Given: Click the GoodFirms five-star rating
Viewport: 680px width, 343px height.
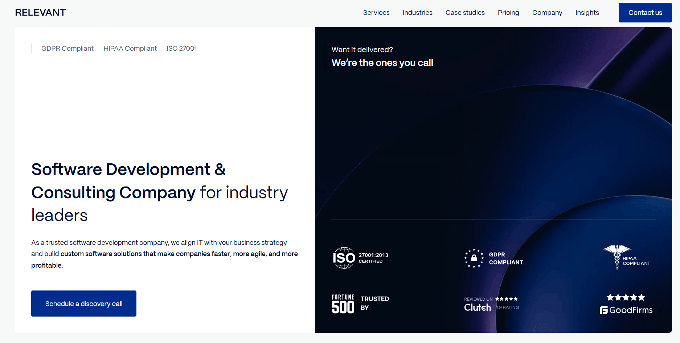Looking at the screenshot, I should click(626, 297).
